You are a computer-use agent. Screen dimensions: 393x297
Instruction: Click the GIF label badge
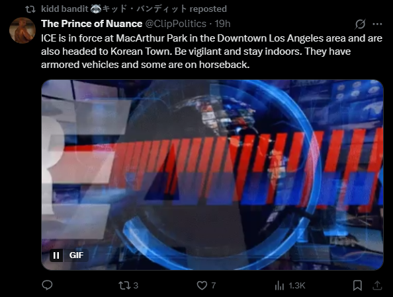coord(76,255)
